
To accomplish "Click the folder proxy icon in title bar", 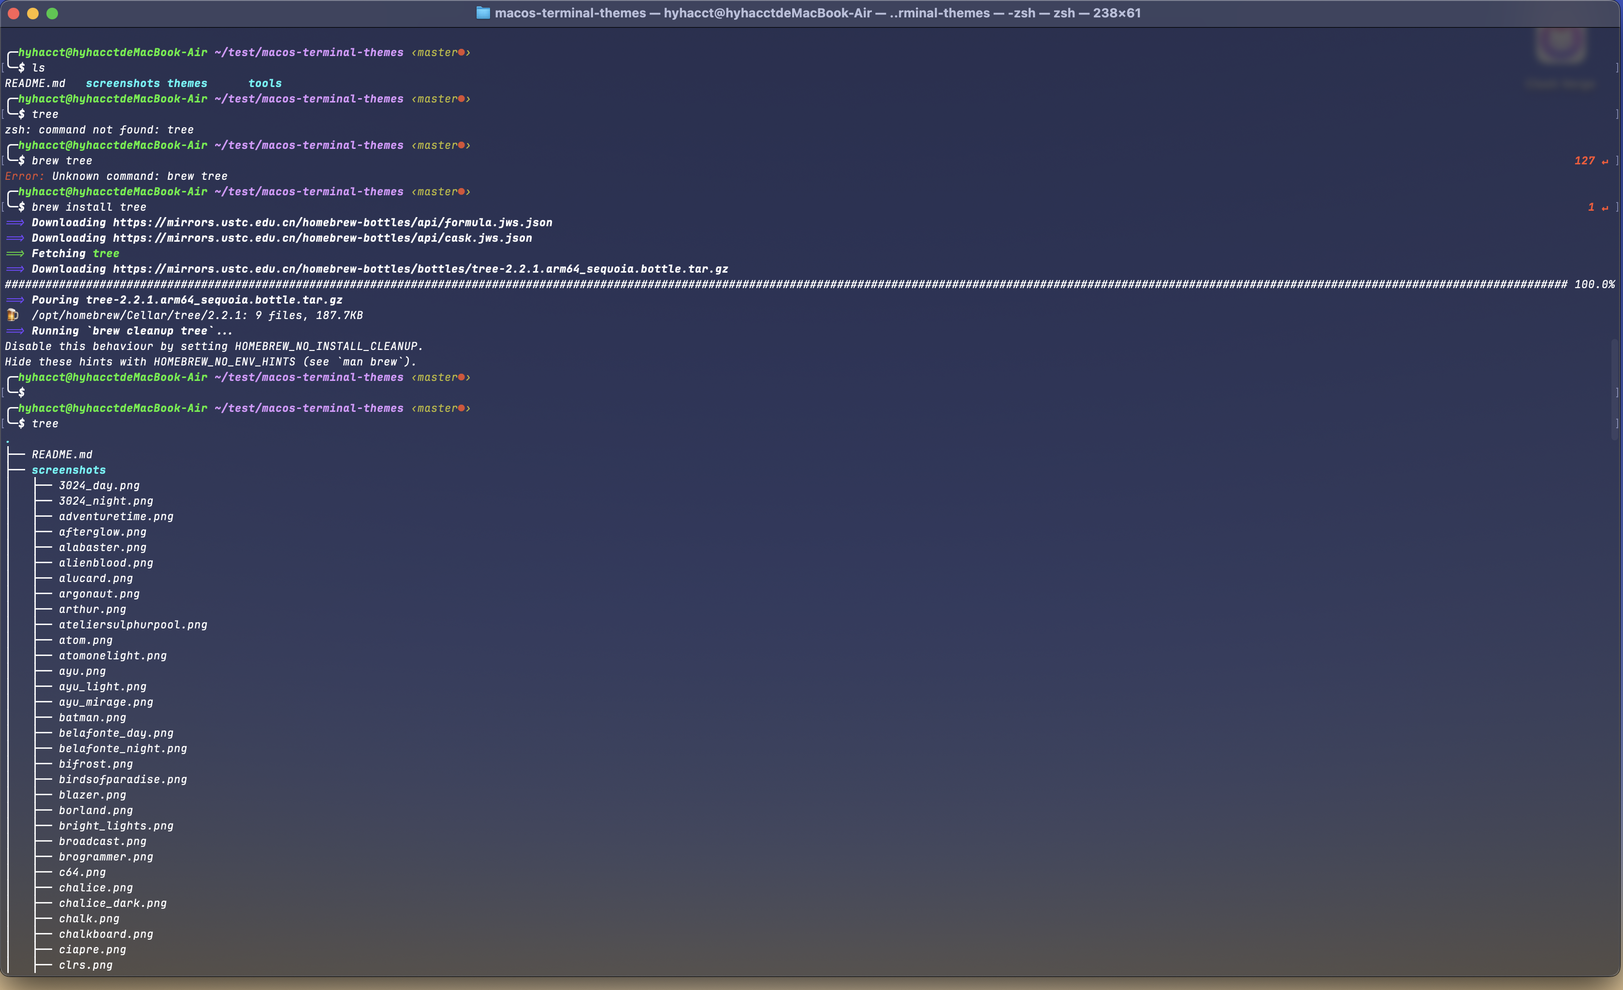I will (483, 13).
